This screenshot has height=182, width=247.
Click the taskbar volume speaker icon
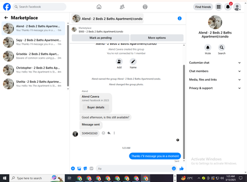(222, 178)
